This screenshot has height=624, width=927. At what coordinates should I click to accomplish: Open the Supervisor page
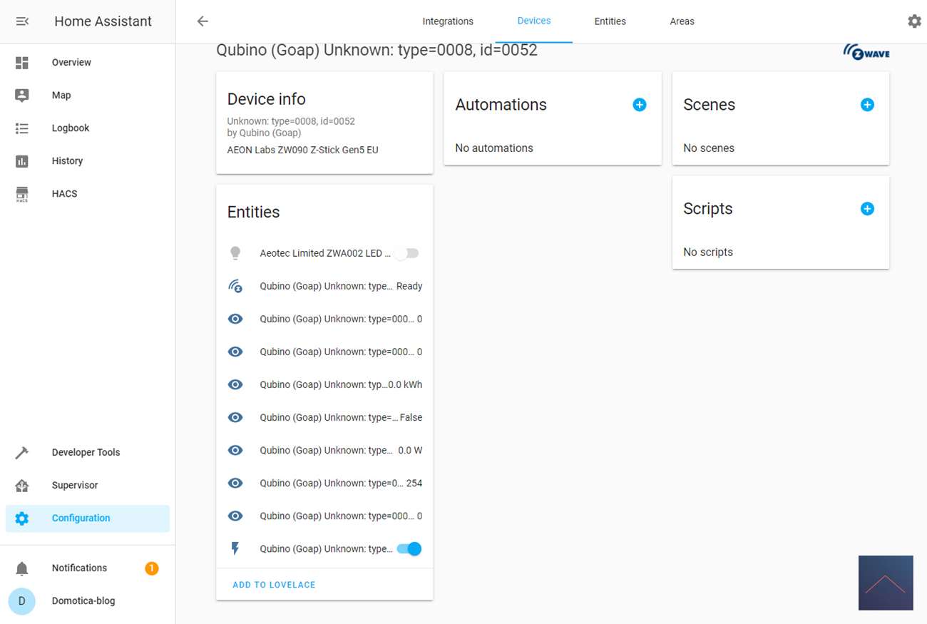pyautogui.click(x=75, y=486)
